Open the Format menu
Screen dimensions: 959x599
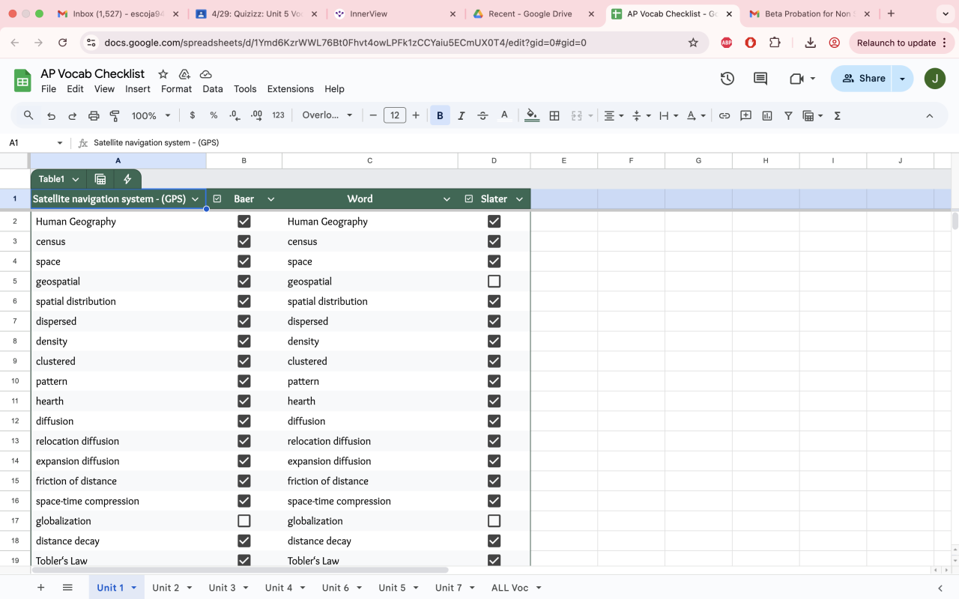(176, 89)
